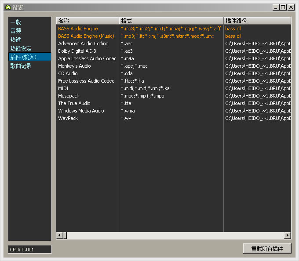299x261 pixels.
Task: Click the 重載所有插件 button
Action: (x=267, y=249)
